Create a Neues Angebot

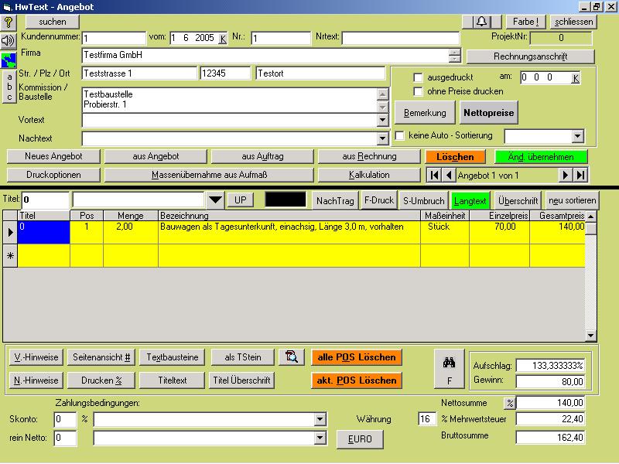point(53,156)
